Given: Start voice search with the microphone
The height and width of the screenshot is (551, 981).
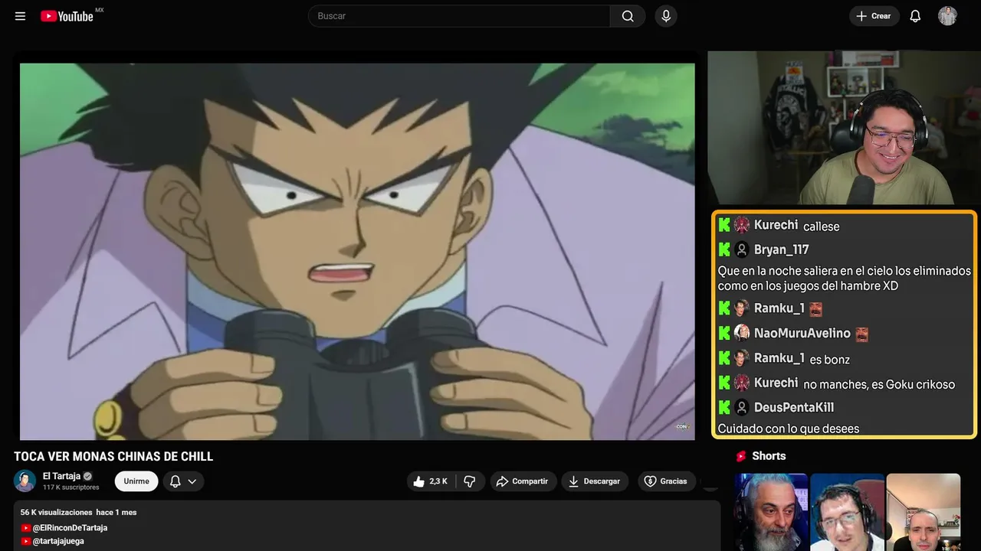Looking at the screenshot, I should coord(666,16).
